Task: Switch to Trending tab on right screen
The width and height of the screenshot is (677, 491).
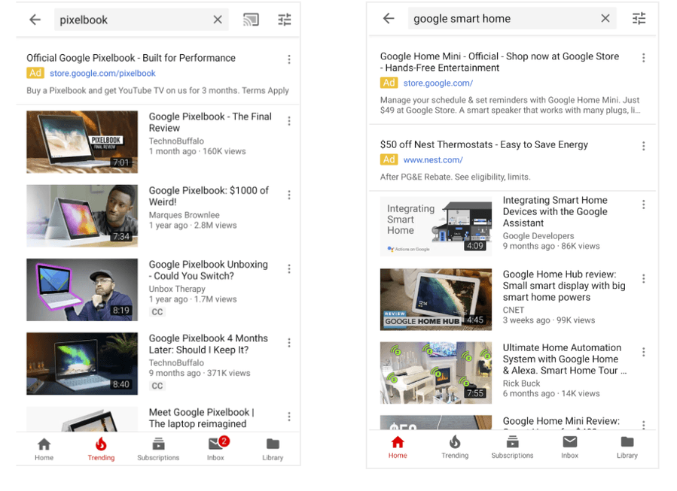Action: (x=455, y=446)
